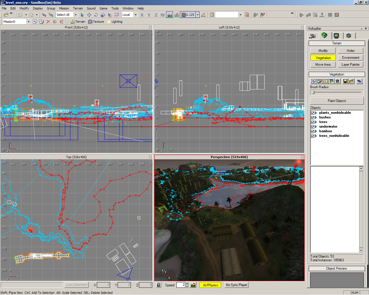369x295 pixels.
Task: Constrain to XY plane
Action: coord(163,15)
